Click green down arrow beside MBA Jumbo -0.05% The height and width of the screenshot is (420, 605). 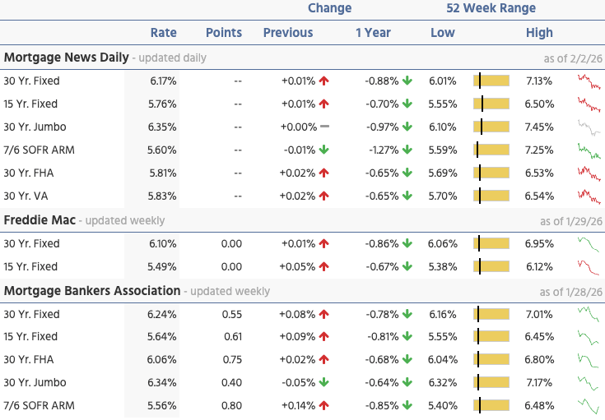pos(324,382)
